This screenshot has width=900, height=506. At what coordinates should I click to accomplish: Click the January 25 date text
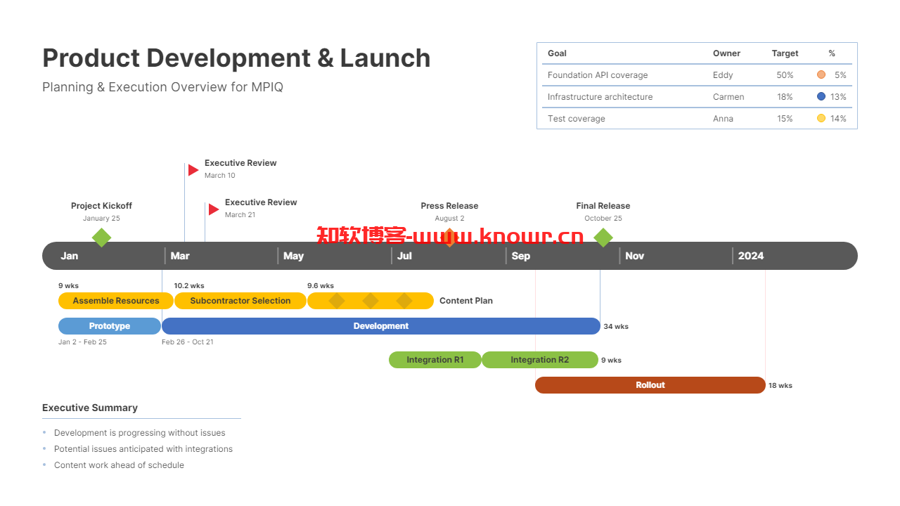pos(101,219)
